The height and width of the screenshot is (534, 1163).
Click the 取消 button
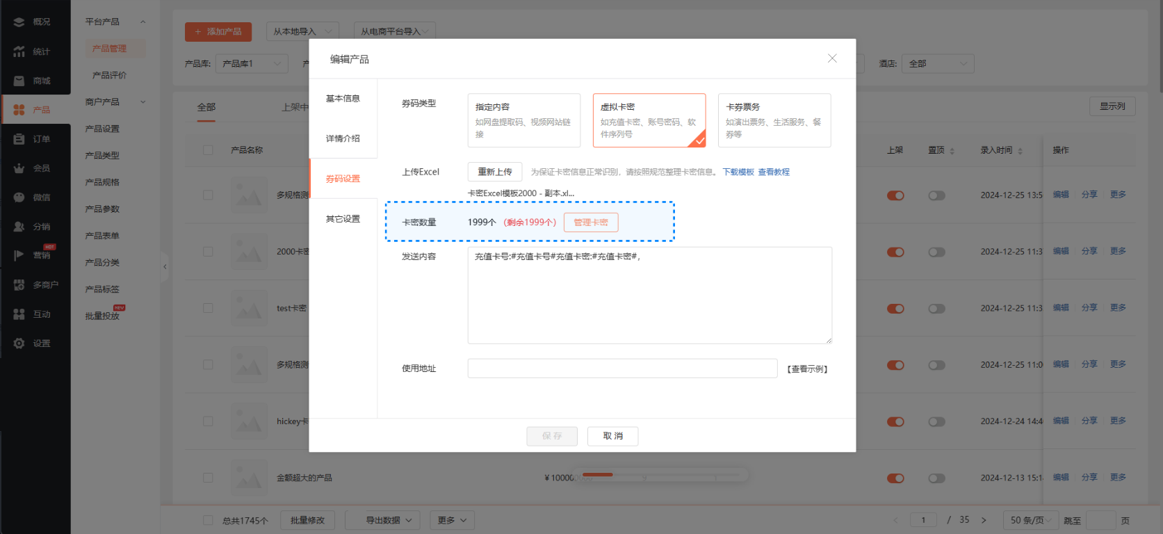tap(613, 436)
